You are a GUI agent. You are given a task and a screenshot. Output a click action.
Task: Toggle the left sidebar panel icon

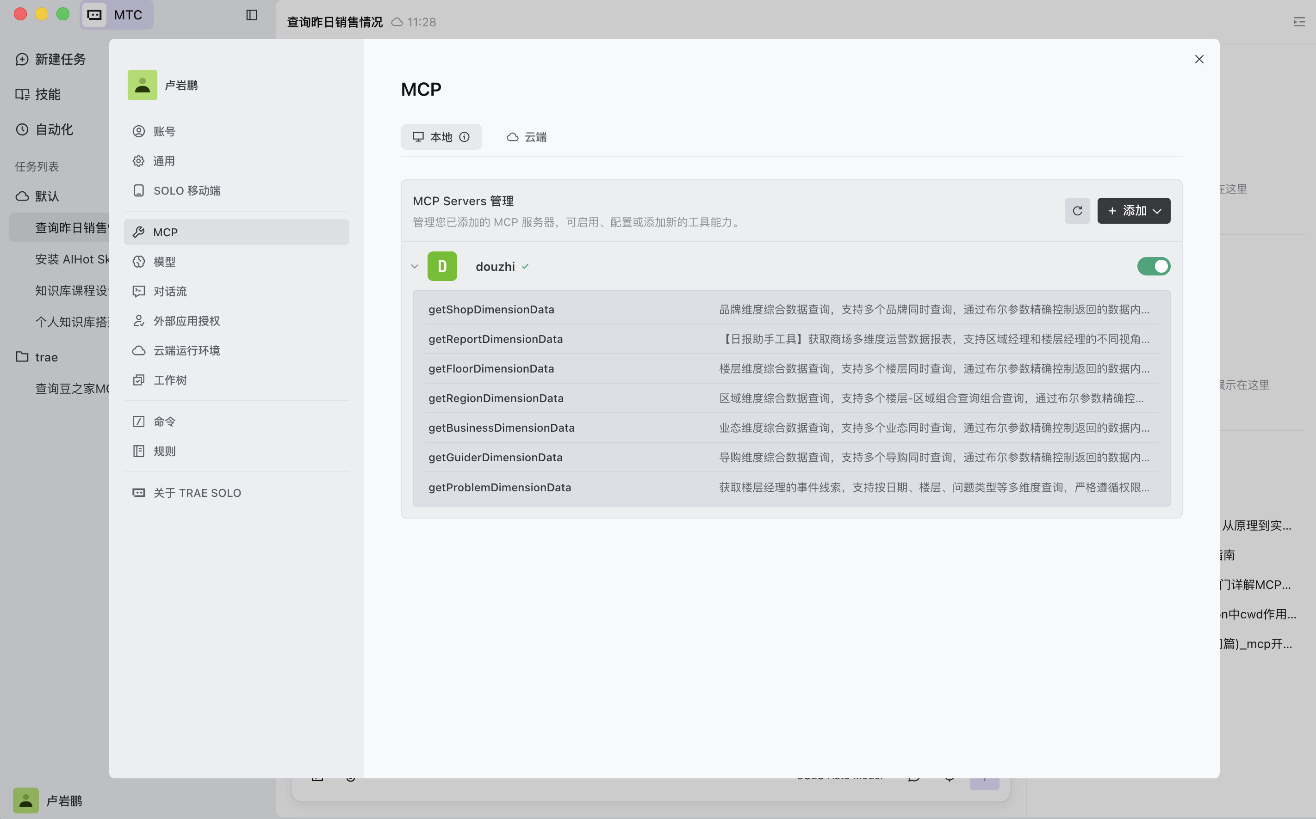[x=252, y=15]
